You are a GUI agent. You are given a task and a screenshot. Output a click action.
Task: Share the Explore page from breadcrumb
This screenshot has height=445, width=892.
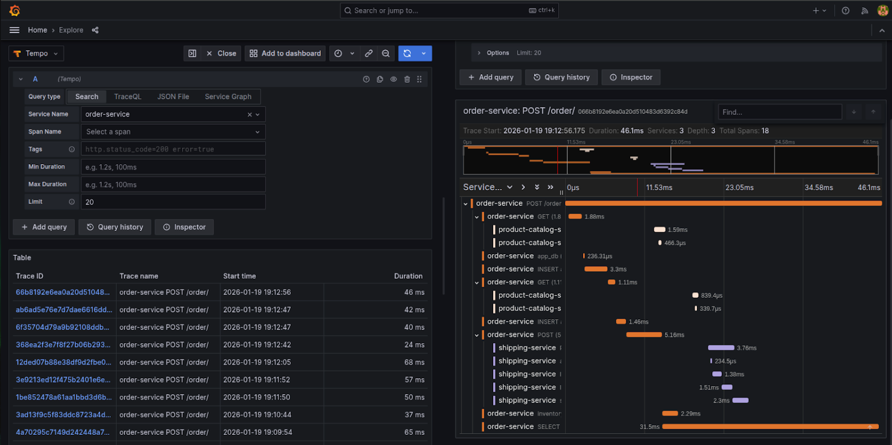pyautogui.click(x=95, y=30)
